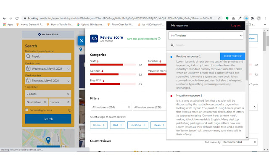Click the calendar icon for check-in date
Viewport: 269px width, 168px height.
click(28, 68)
